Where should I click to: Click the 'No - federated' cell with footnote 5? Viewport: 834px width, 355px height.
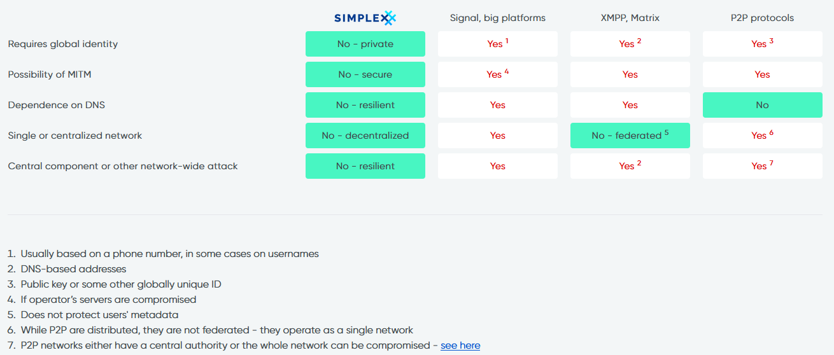[630, 136]
